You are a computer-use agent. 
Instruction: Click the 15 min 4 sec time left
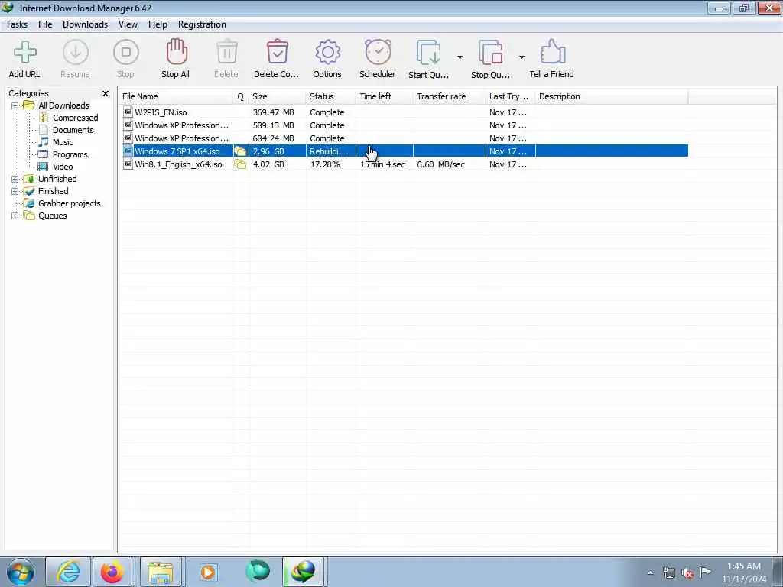tap(382, 164)
